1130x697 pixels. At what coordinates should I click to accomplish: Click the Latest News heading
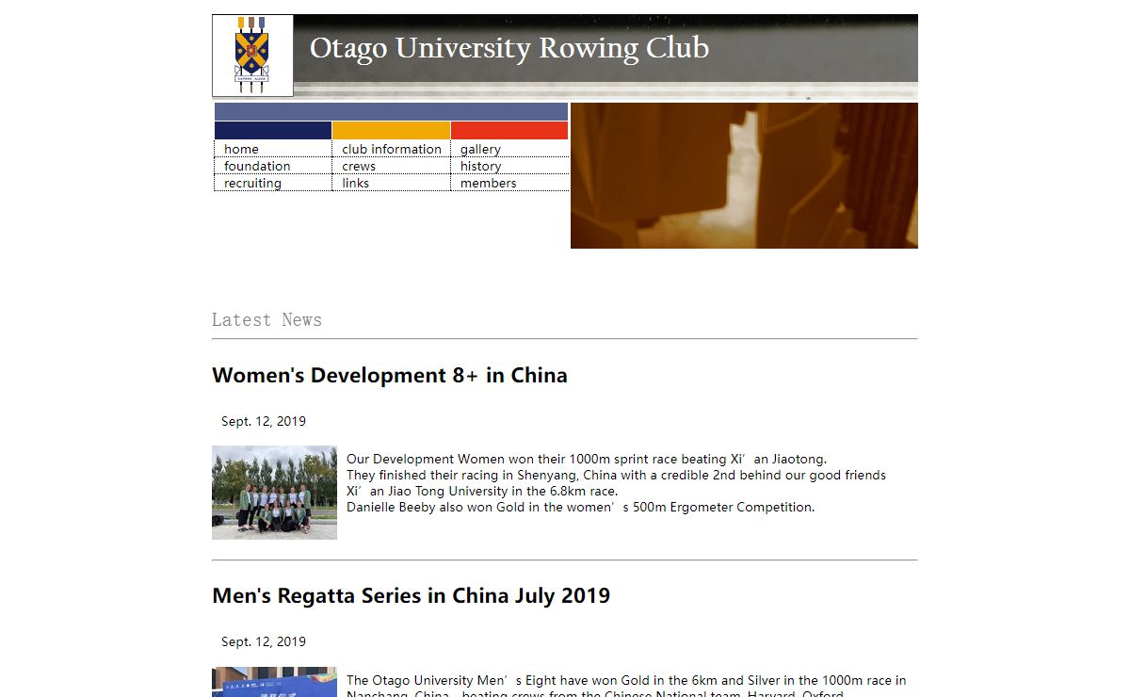pos(266,320)
